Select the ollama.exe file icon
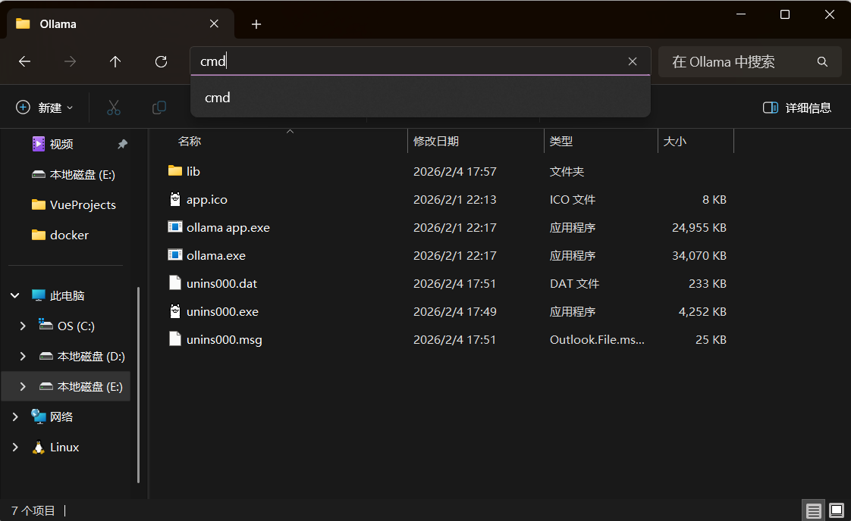The image size is (851, 521). click(x=174, y=255)
